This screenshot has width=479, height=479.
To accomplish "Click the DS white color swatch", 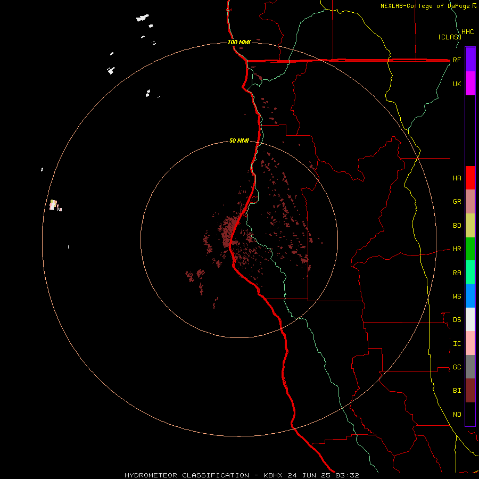I will pyautogui.click(x=470, y=319).
